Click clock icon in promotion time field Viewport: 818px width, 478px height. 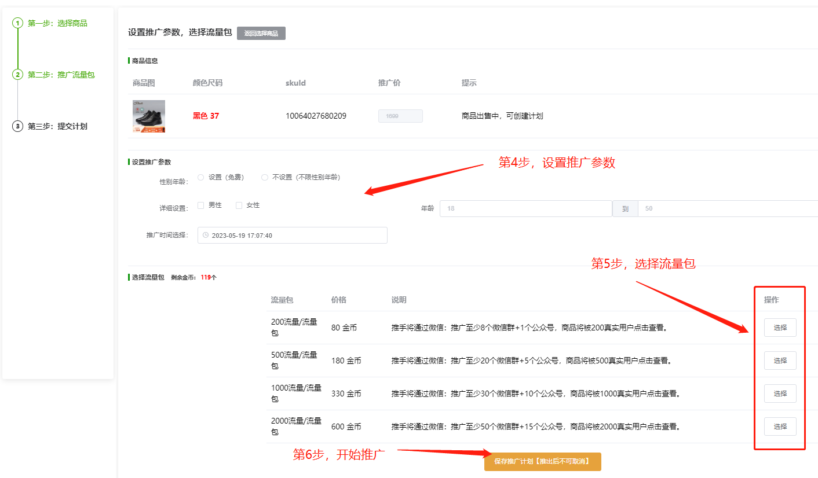coord(205,236)
